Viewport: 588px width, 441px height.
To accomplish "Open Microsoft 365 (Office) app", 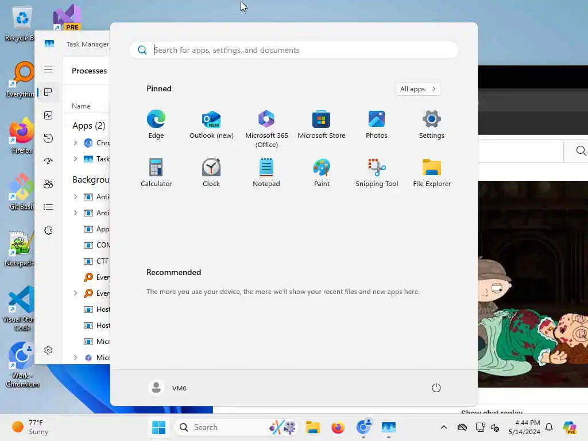I will click(266, 129).
